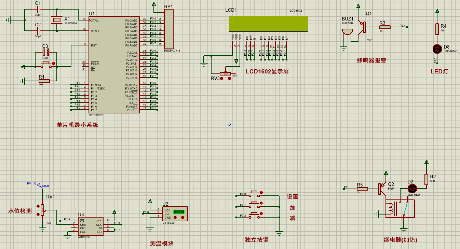The image size is (460, 249).
Task: Select the ADC0832 chip U3
Action: coord(91,226)
